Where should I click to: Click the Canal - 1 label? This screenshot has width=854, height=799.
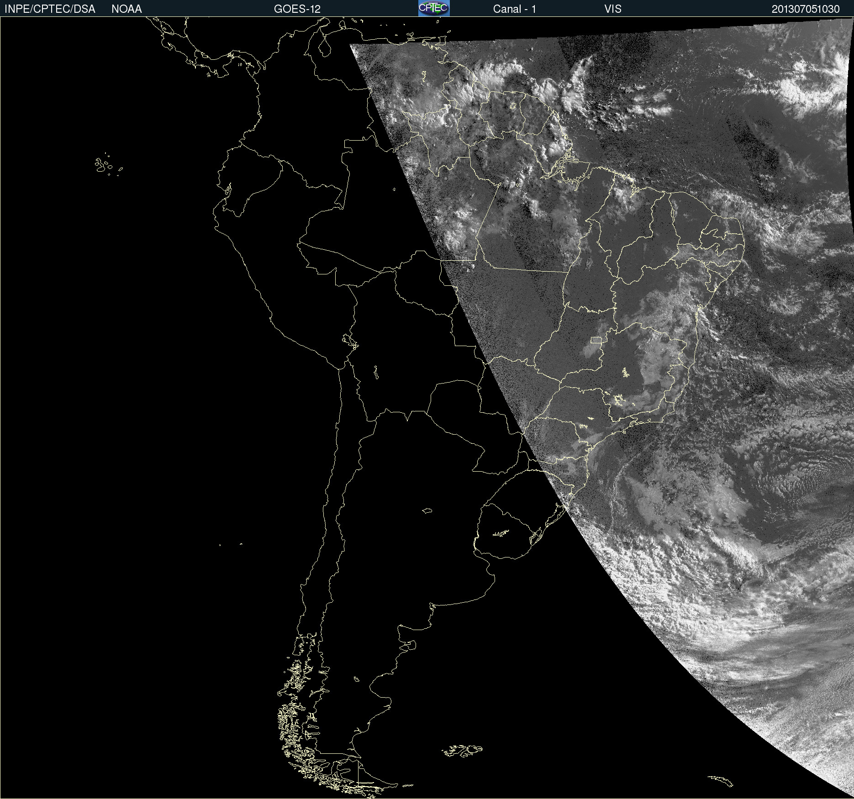coord(515,9)
